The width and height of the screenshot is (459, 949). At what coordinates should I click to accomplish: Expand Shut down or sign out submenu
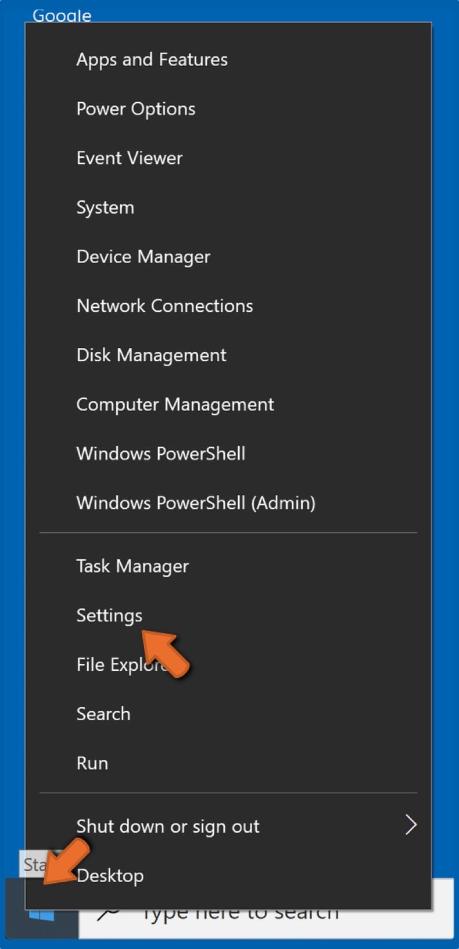pos(167,826)
